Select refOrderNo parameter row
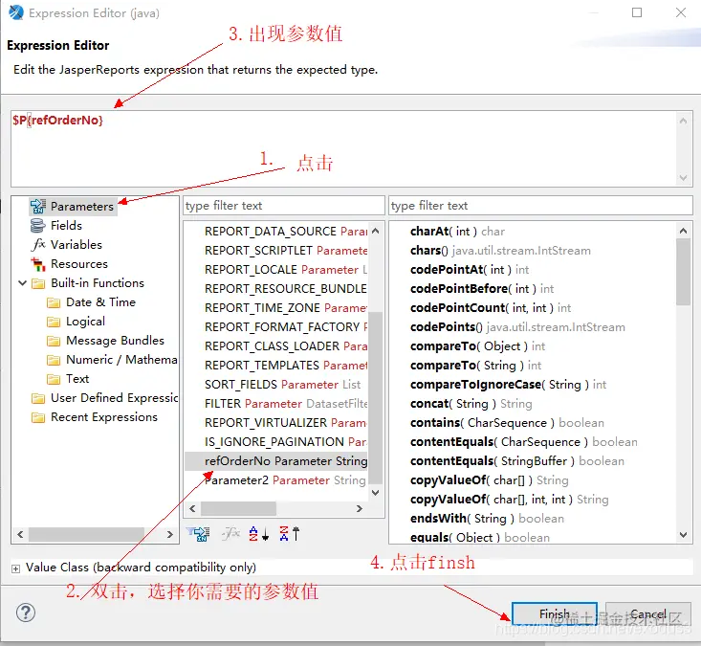The image size is (701, 646). 276,461
